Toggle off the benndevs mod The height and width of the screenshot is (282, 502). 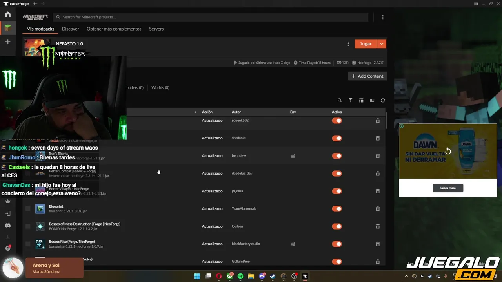click(x=337, y=156)
